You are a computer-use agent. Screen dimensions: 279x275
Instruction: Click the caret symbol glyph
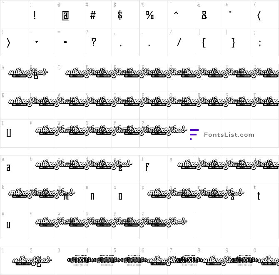pyautogui.click(x=176, y=15)
